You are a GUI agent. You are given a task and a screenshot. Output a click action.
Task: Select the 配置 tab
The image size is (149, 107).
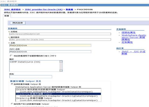coord(7,16)
